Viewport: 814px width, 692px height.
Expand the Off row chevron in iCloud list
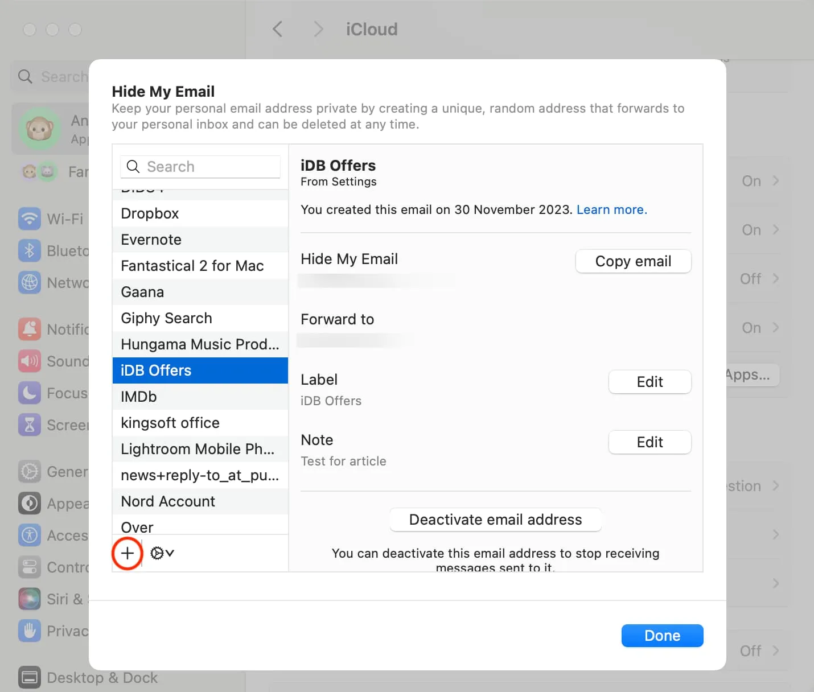click(x=776, y=279)
